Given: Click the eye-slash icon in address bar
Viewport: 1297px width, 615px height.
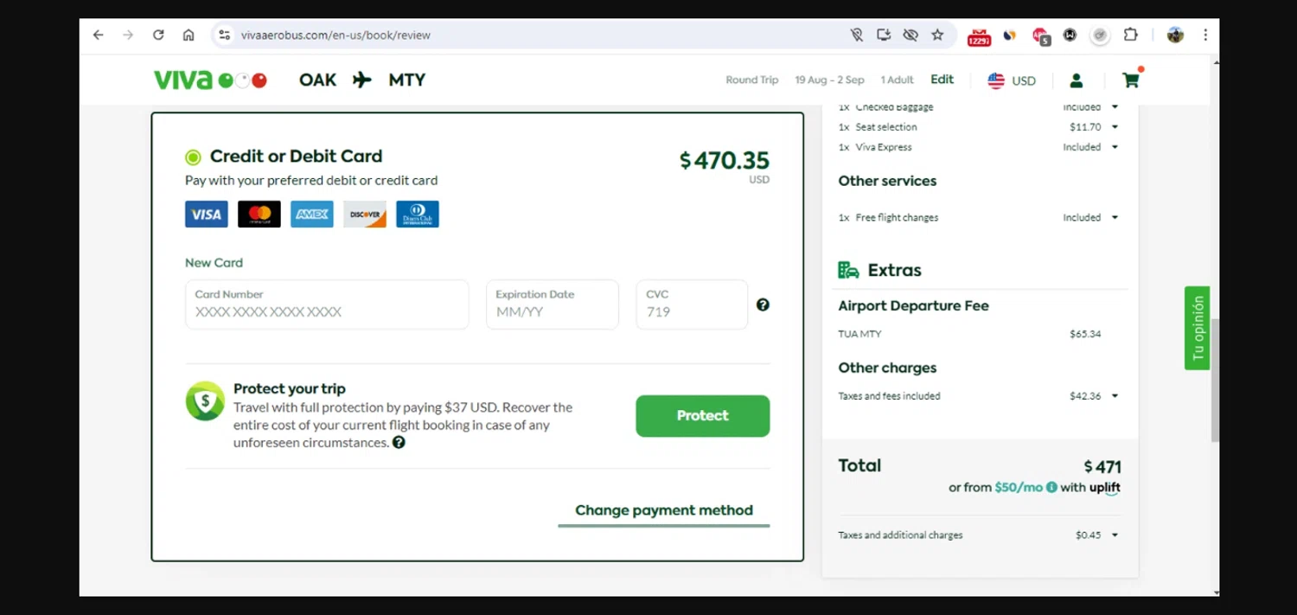Looking at the screenshot, I should point(910,35).
